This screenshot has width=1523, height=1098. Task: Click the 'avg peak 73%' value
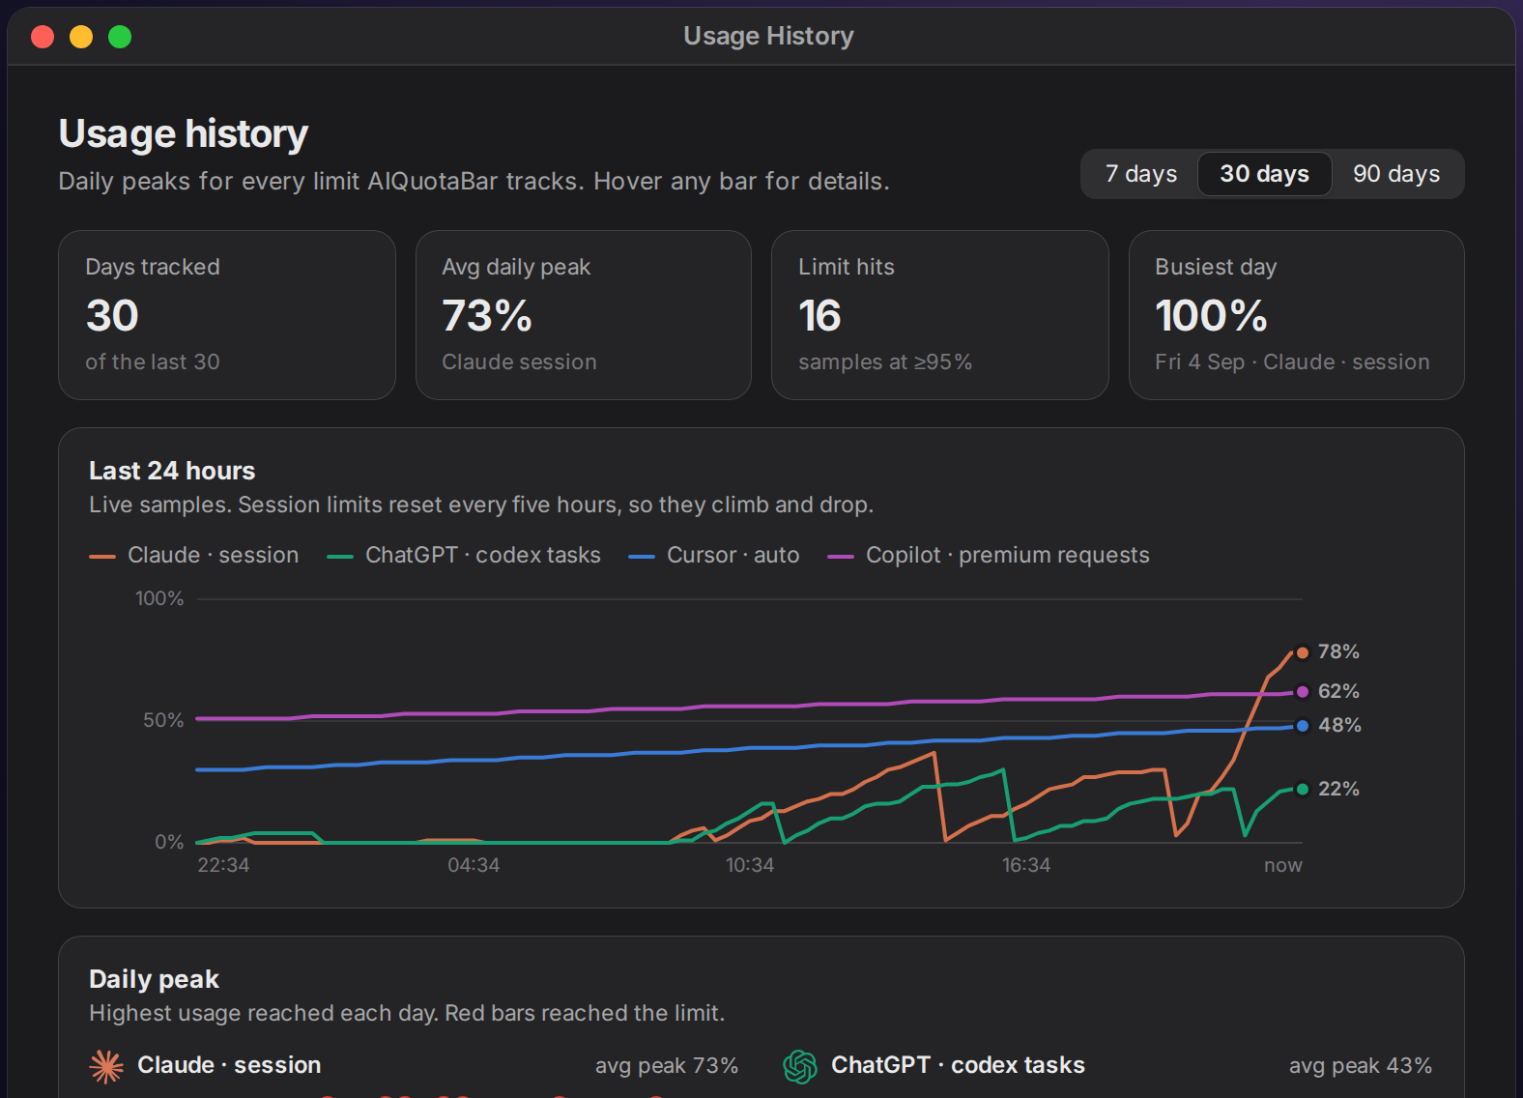click(x=667, y=1065)
